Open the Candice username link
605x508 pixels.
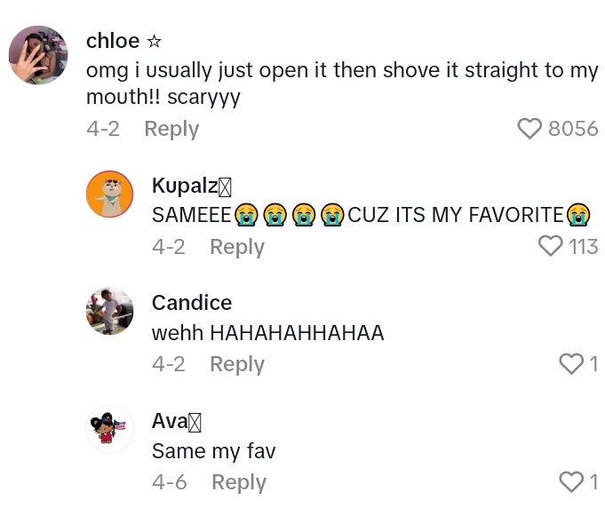[192, 303]
